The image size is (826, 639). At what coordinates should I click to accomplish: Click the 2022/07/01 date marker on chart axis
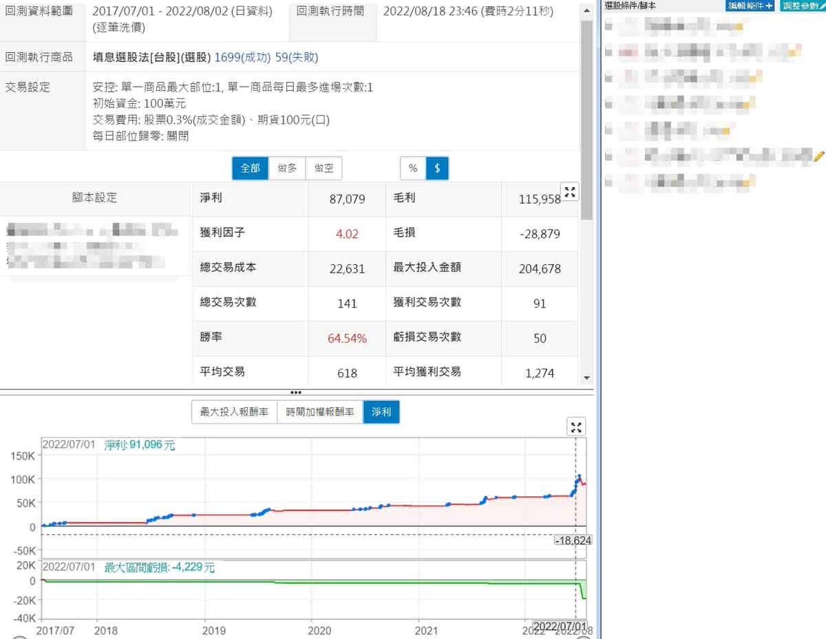pyautogui.click(x=560, y=627)
